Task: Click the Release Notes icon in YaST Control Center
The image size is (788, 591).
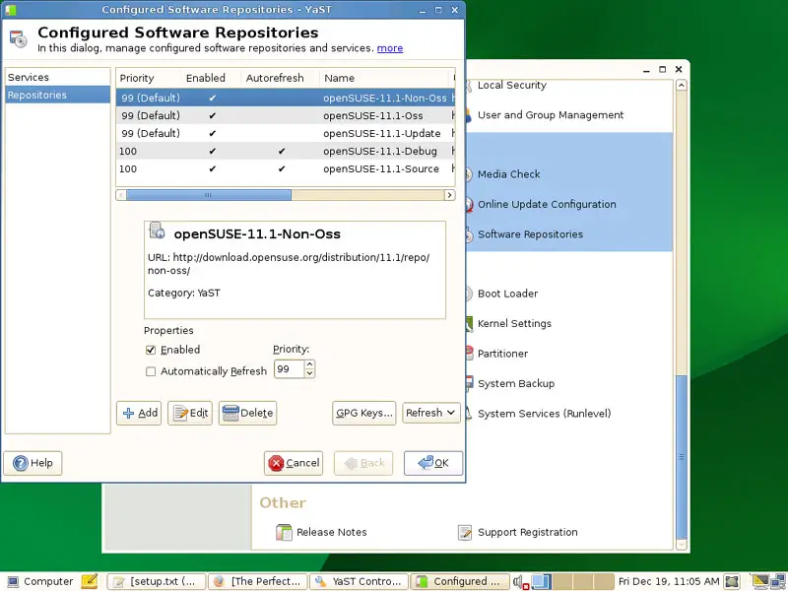Action: [x=284, y=532]
